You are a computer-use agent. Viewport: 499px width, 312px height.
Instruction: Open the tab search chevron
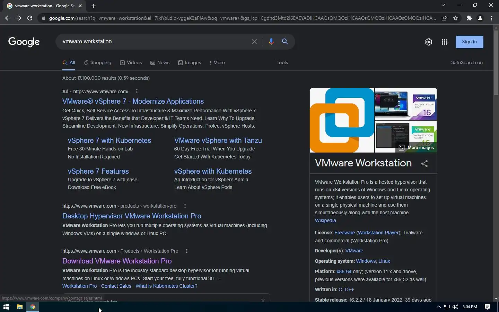click(443, 5)
